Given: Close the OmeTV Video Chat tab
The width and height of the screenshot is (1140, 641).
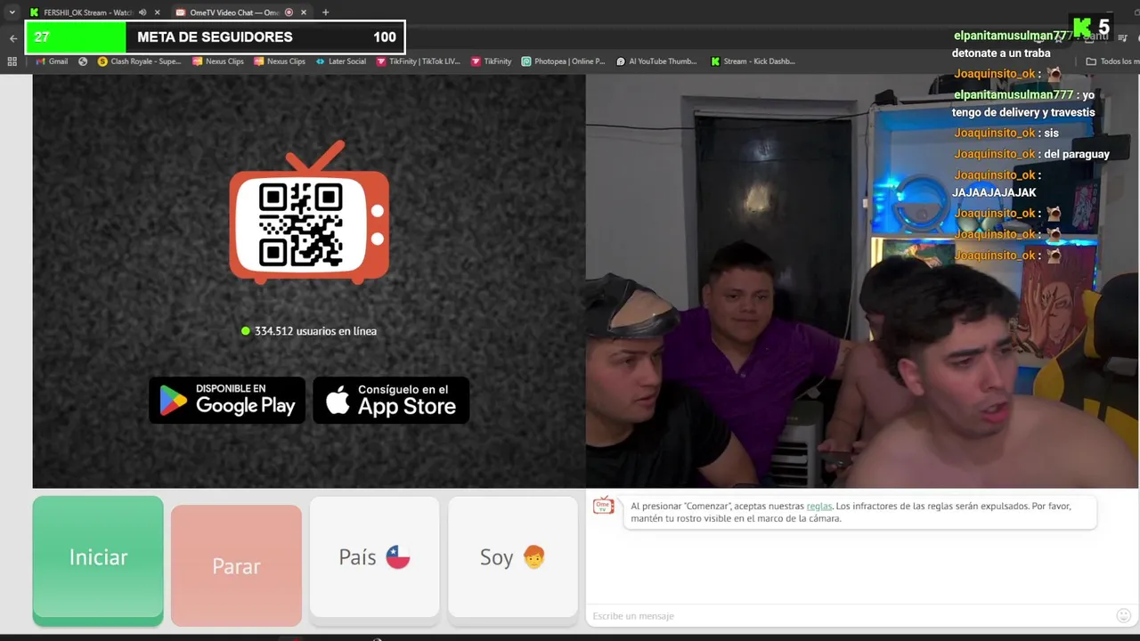Looking at the screenshot, I should tap(304, 12).
